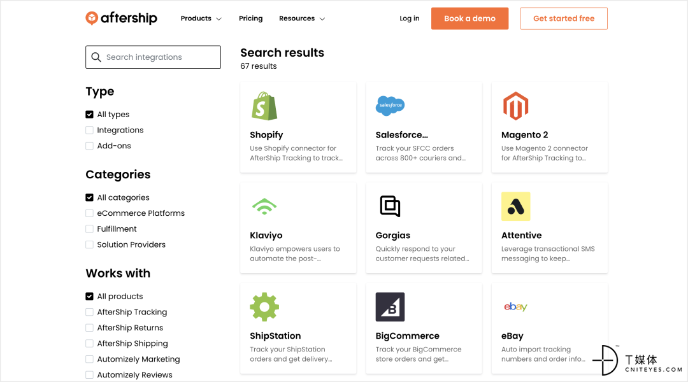Tick the Fulfillment category checkbox
The height and width of the screenshot is (382, 688).
pyautogui.click(x=90, y=229)
